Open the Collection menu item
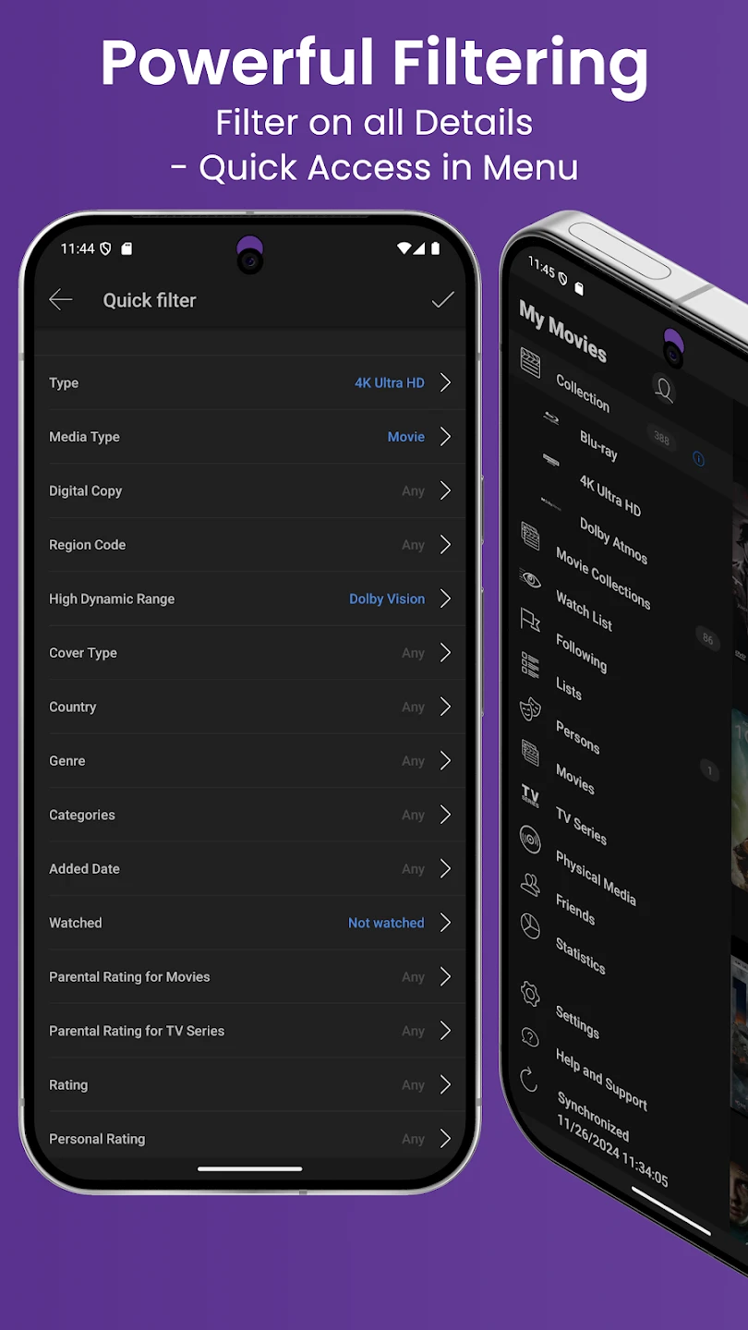Image resolution: width=748 pixels, height=1330 pixels. [x=582, y=392]
